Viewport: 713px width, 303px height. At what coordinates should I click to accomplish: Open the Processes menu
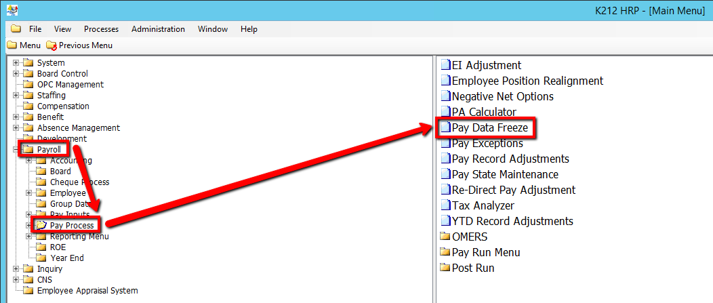coord(101,29)
